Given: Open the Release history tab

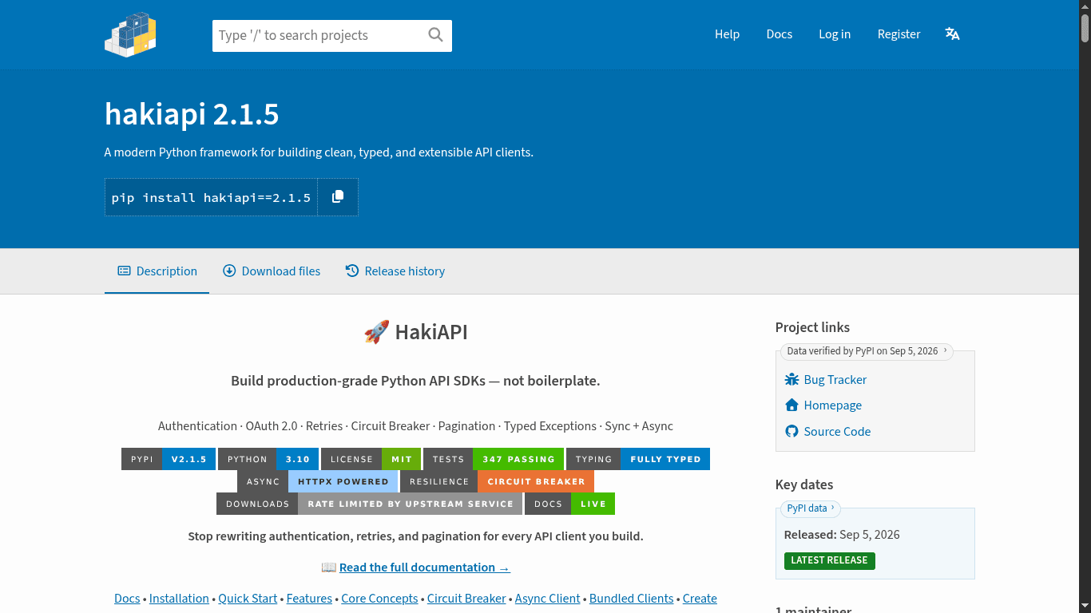Looking at the screenshot, I should [395, 271].
